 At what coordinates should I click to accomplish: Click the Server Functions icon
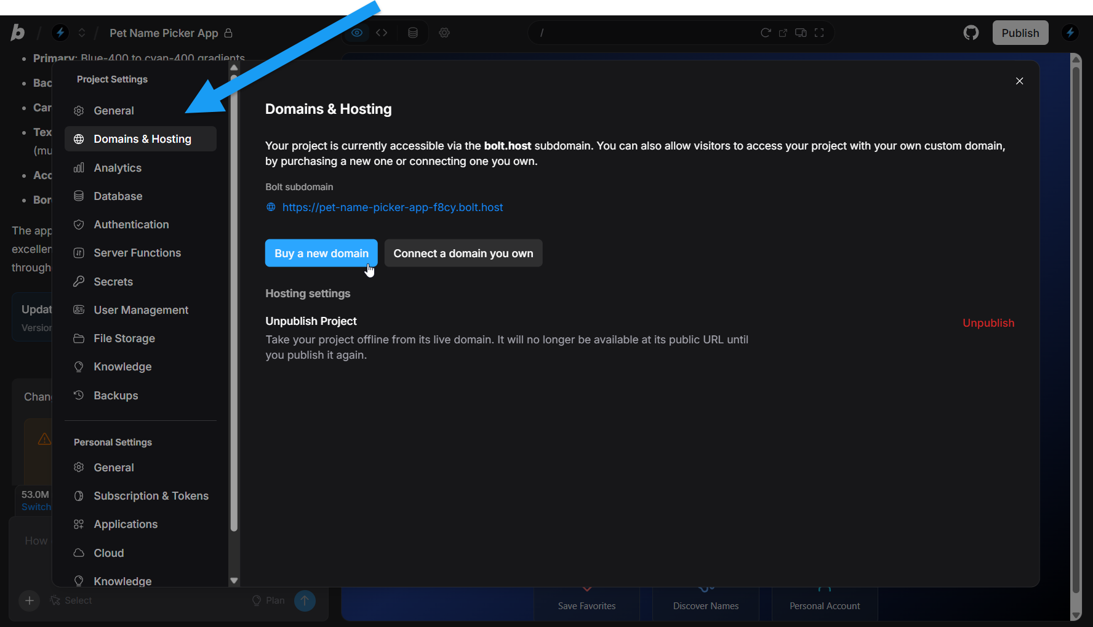click(79, 253)
